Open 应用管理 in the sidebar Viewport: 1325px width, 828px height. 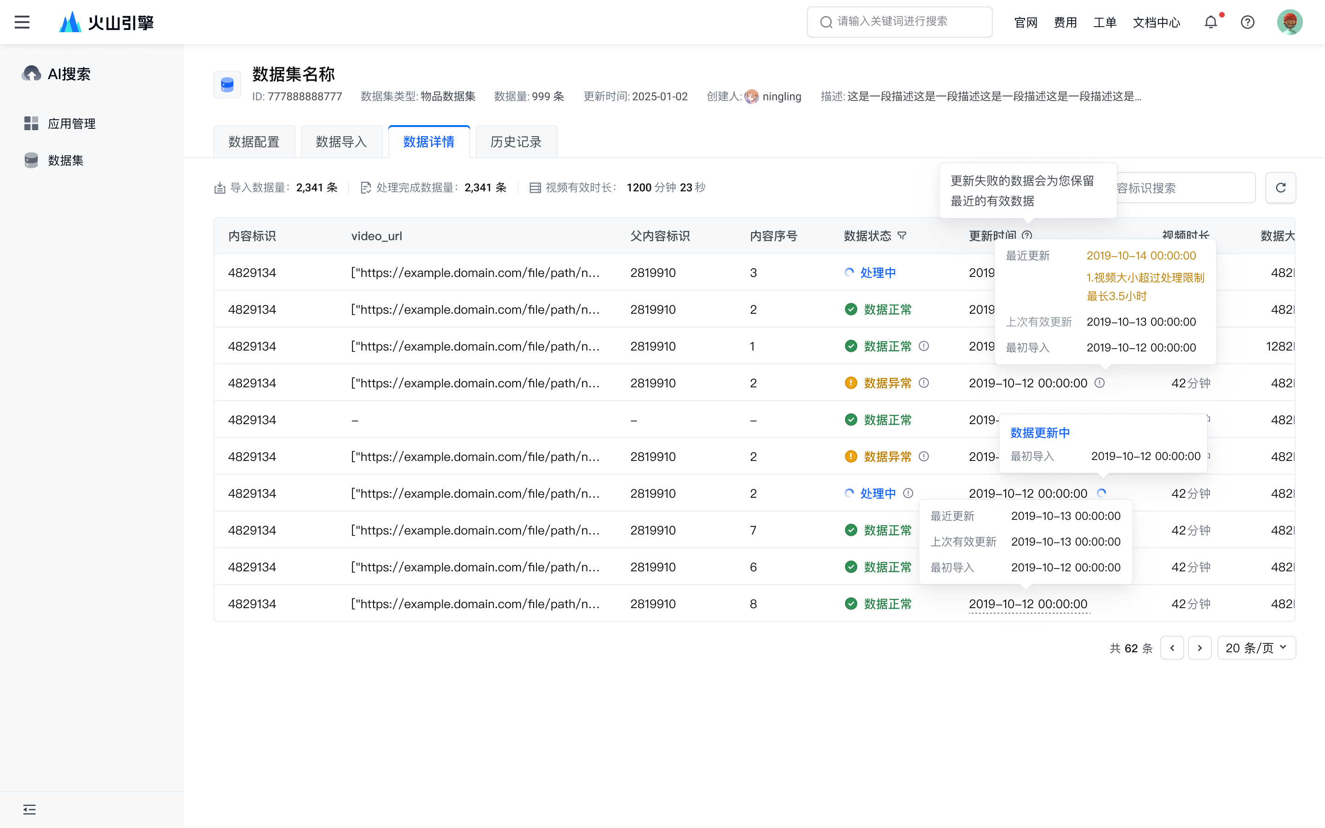(x=71, y=124)
